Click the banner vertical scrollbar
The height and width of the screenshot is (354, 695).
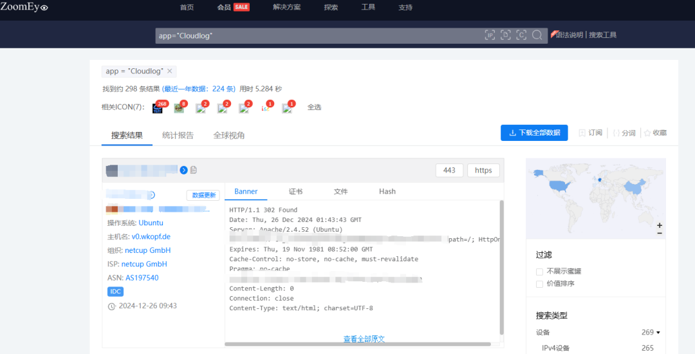click(x=502, y=268)
